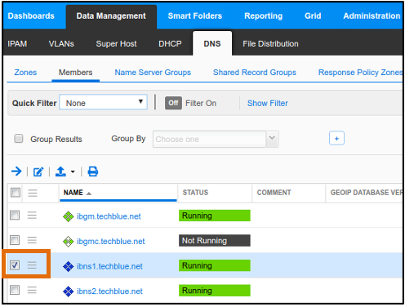Click the Show Filter link

click(x=268, y=104)
